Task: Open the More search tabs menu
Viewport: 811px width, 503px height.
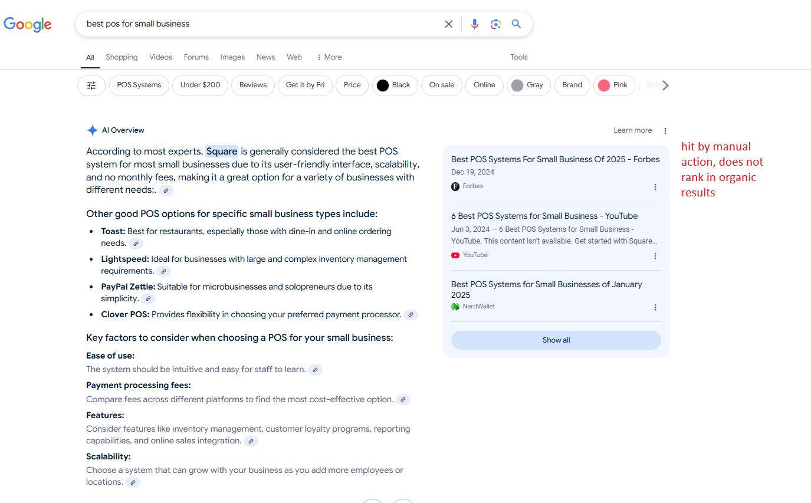Action: [329, 57]
